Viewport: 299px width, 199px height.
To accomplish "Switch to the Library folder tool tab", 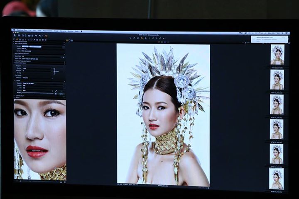I will [14, 39].
